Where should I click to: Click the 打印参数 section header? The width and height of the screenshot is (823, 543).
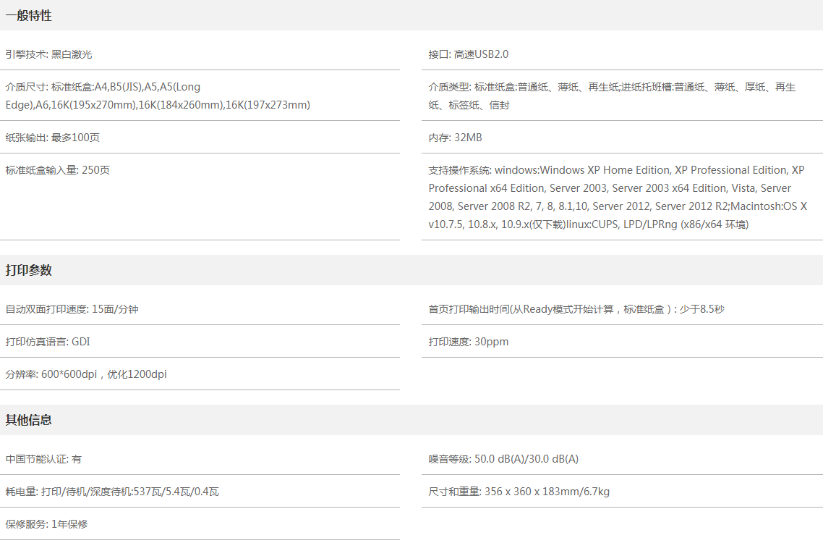pos(29,270)
